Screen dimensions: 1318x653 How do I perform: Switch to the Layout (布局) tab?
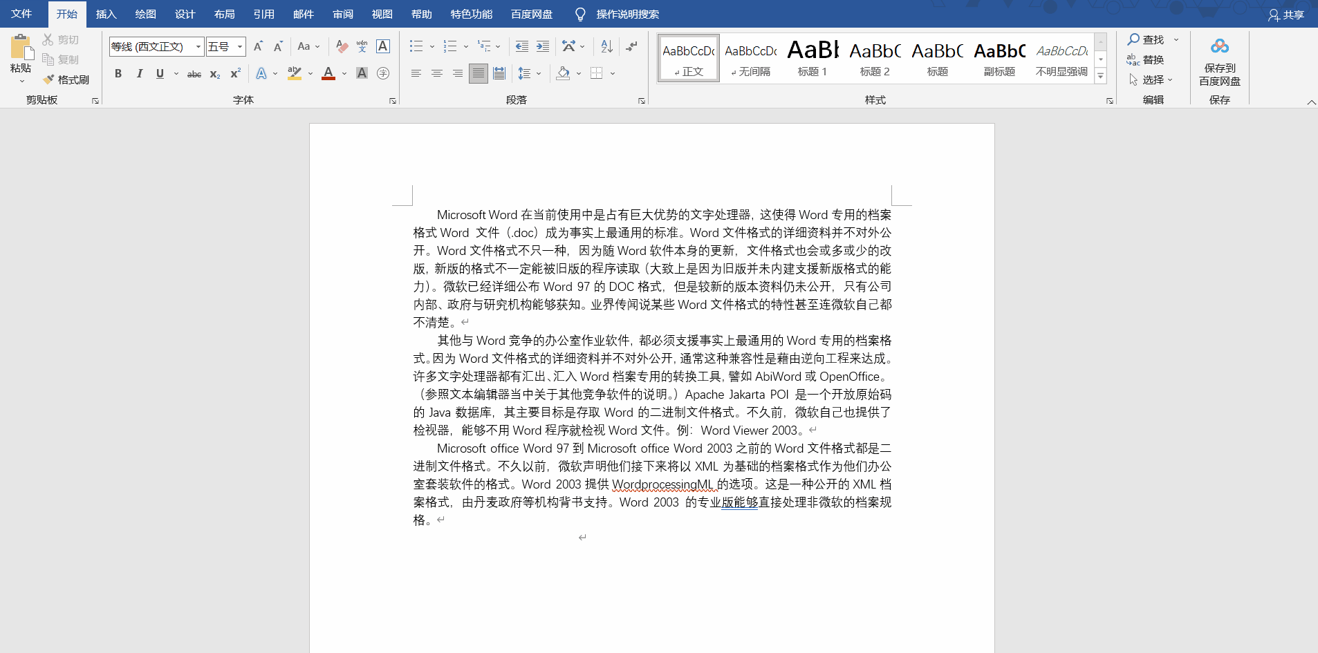(224, 14)
